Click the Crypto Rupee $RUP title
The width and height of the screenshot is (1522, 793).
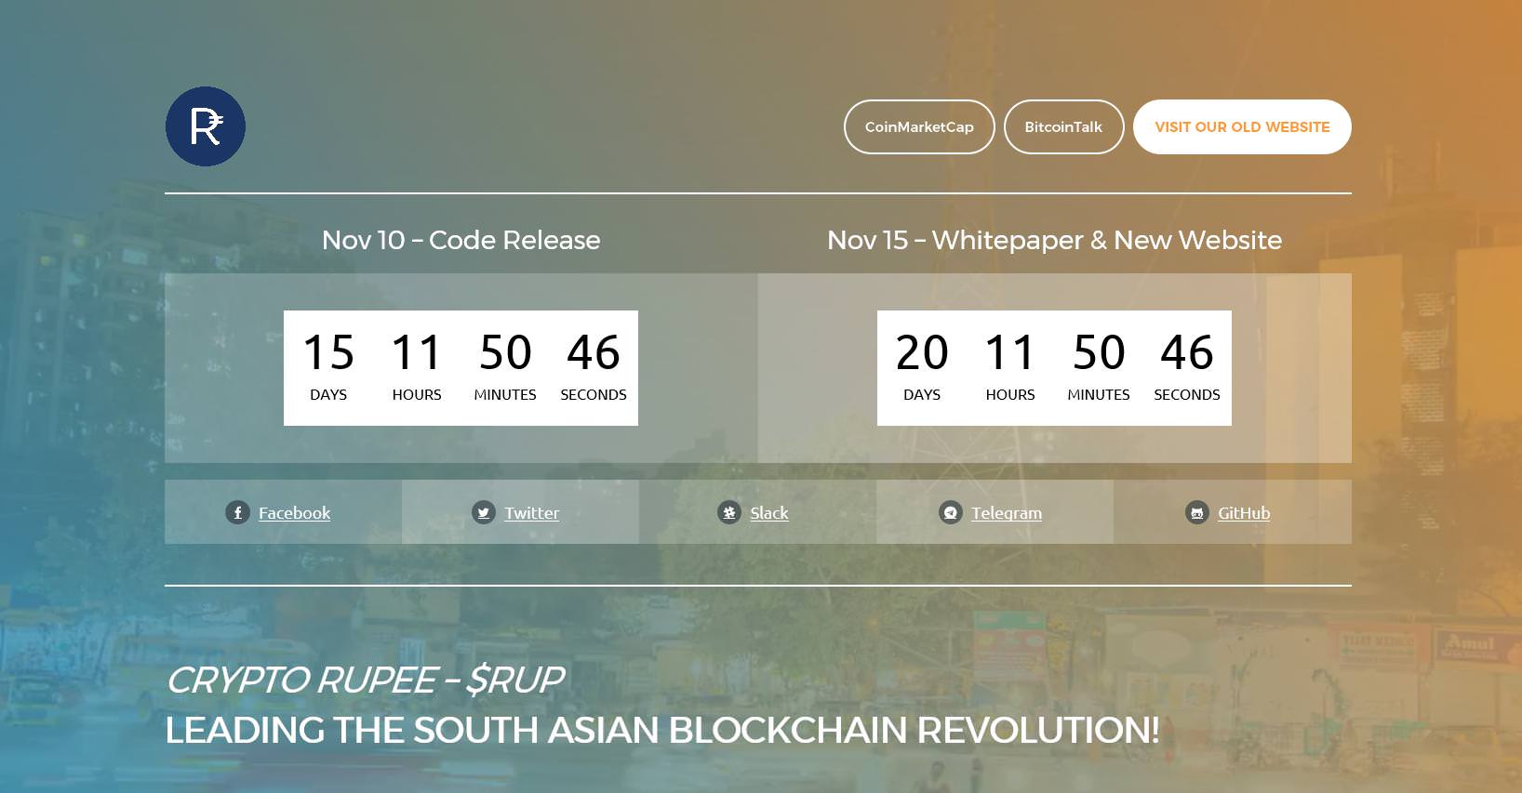tap(365, 680)
